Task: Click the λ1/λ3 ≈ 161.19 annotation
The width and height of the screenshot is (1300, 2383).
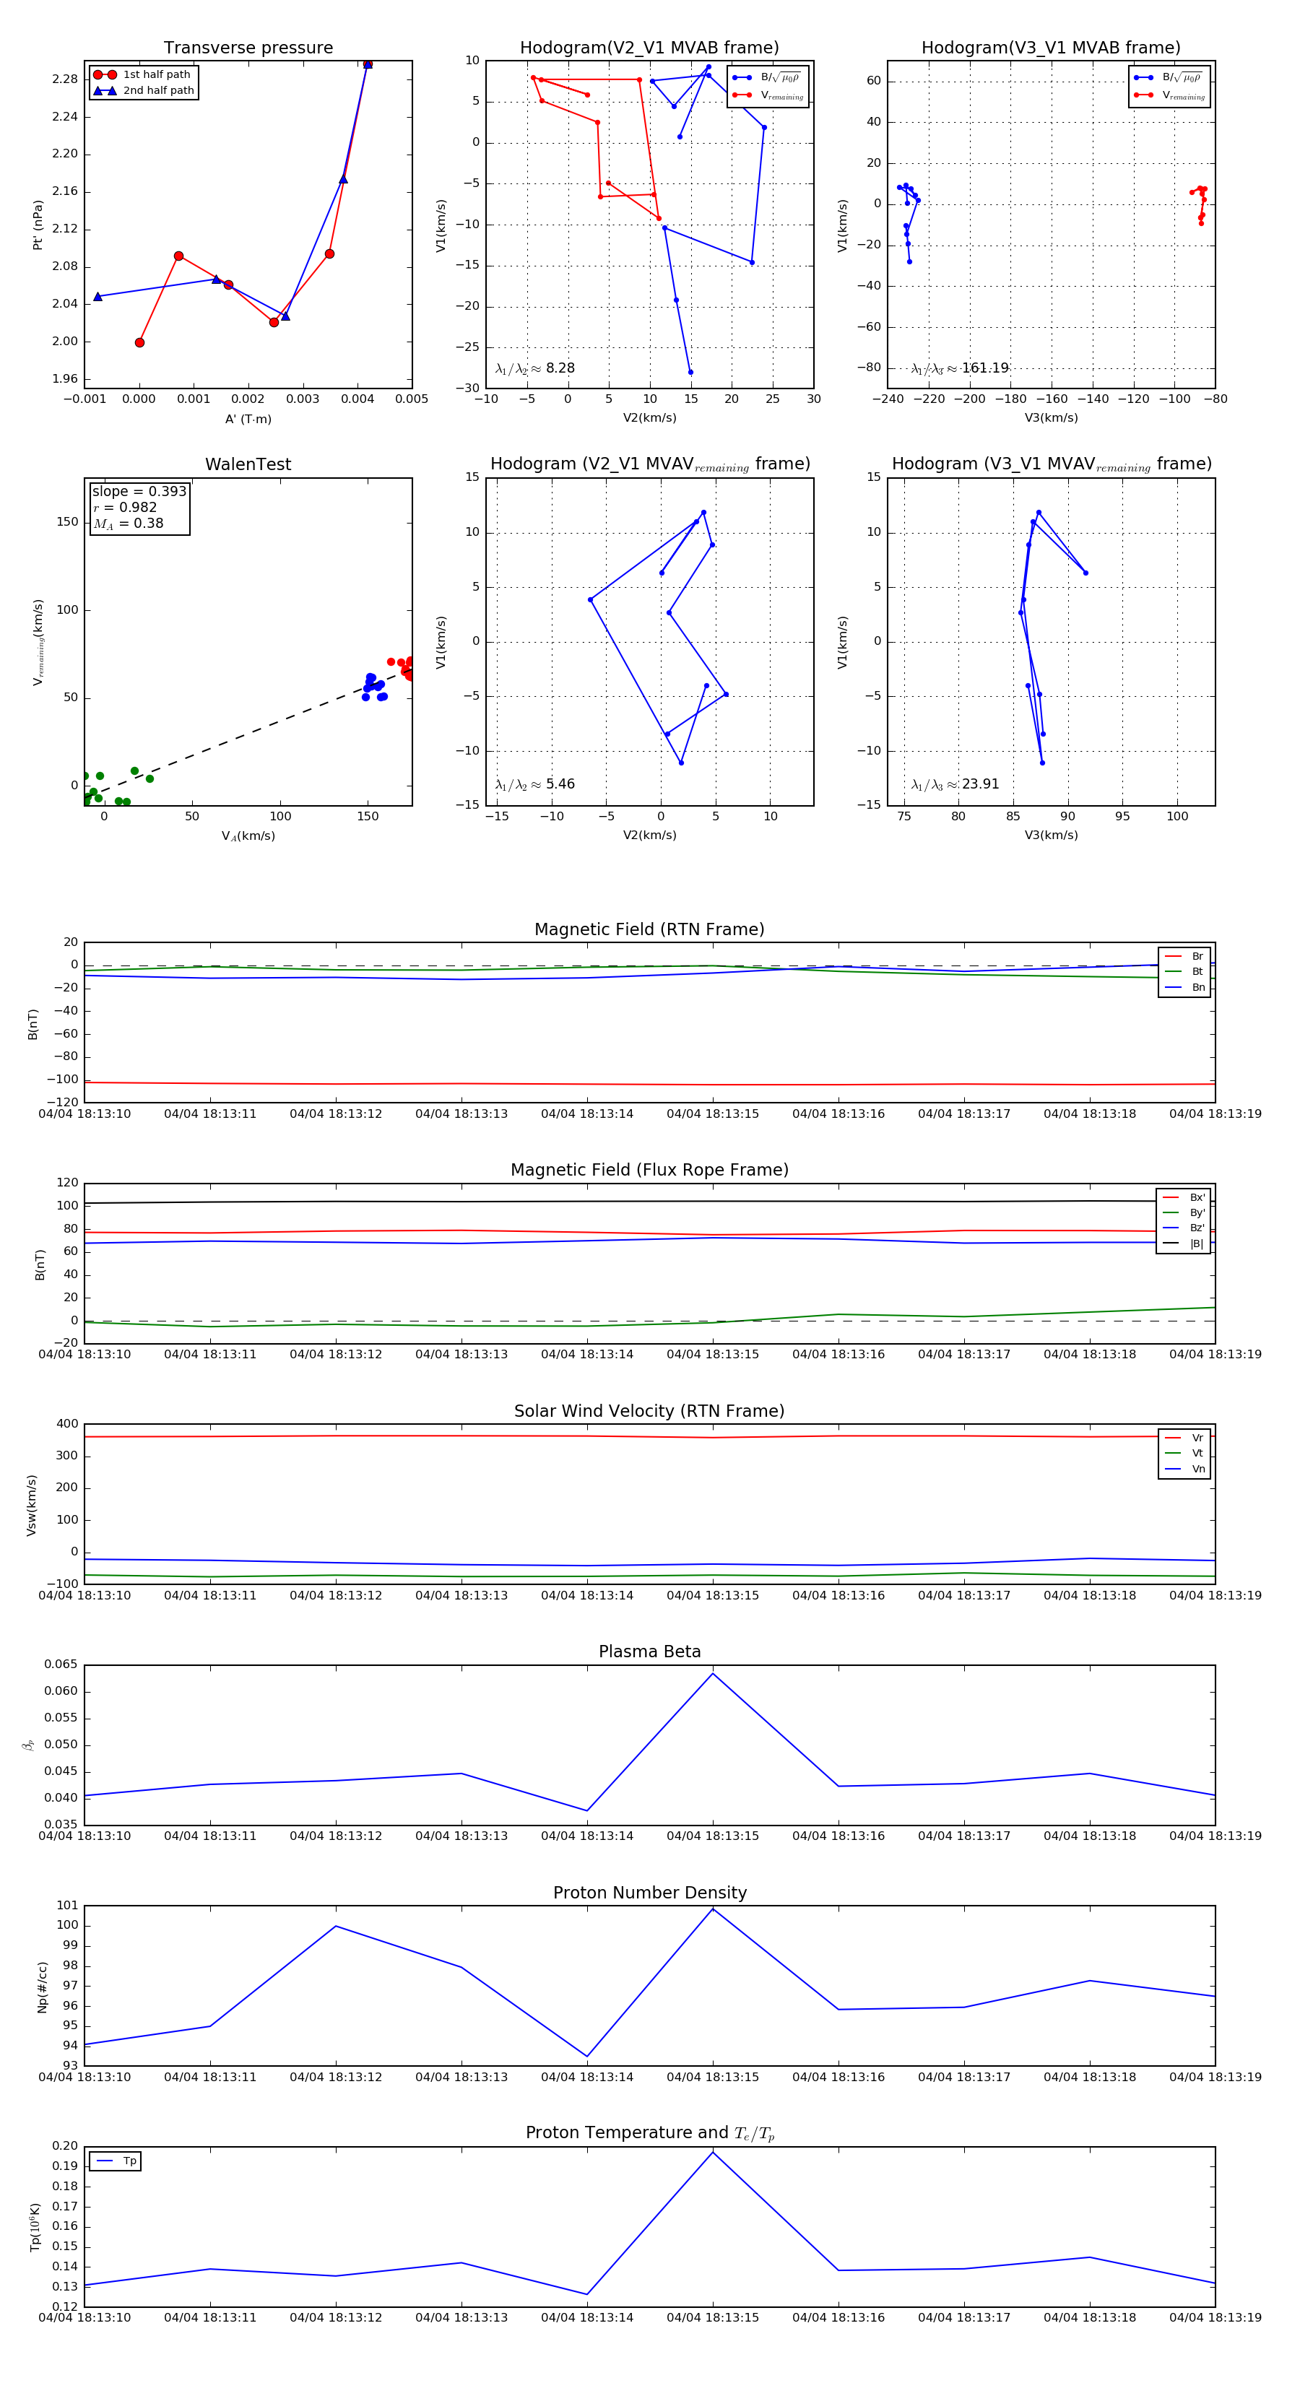Action: coord(960,368)
